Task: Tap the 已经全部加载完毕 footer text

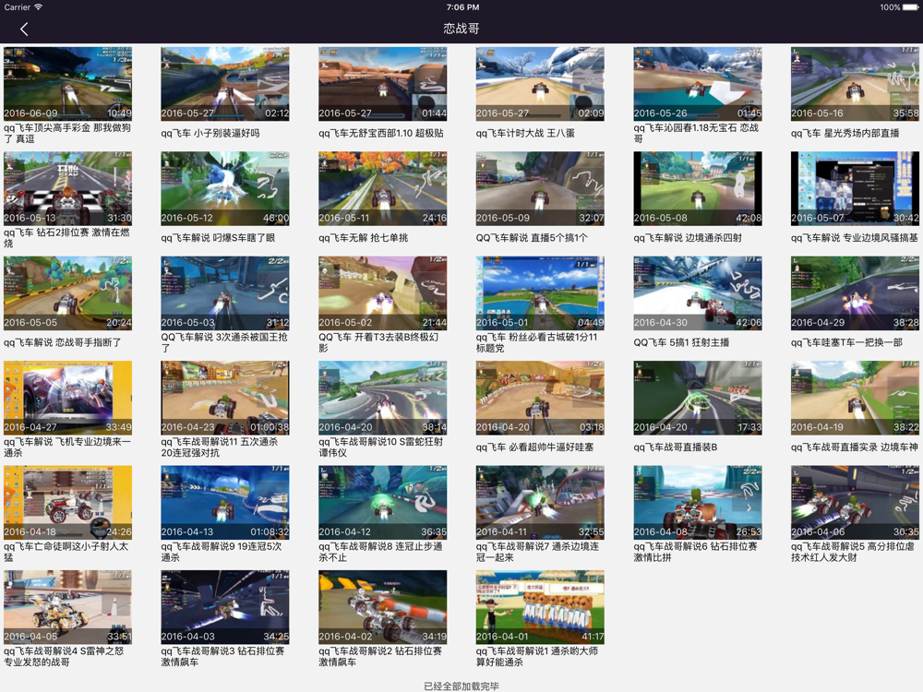Action: tap(461, 686)
